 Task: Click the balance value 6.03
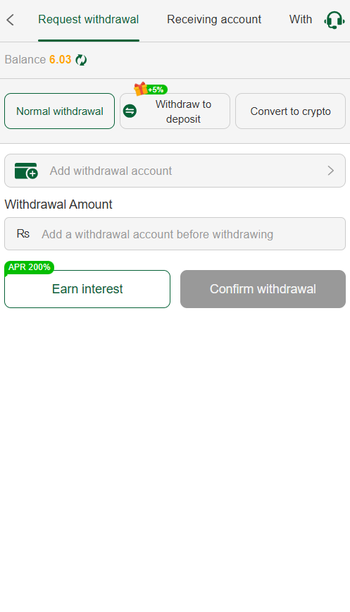pos(60,60)
